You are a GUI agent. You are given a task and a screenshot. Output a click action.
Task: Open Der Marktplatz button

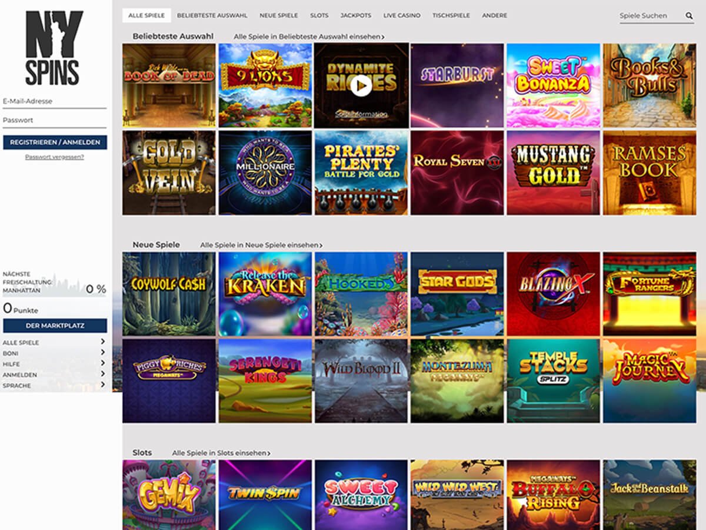[55, 326]
